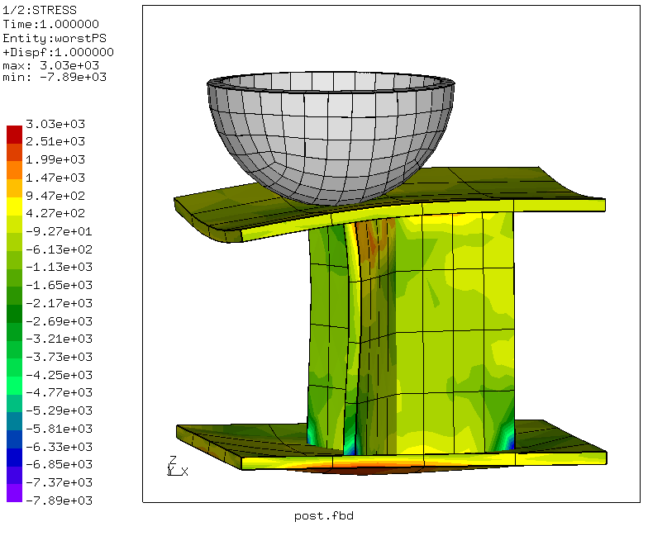Image resolution: width=648 pixels, height=555 pixels.
Task: Click the legend value 1.99e+03
Action: coord(55,159)
